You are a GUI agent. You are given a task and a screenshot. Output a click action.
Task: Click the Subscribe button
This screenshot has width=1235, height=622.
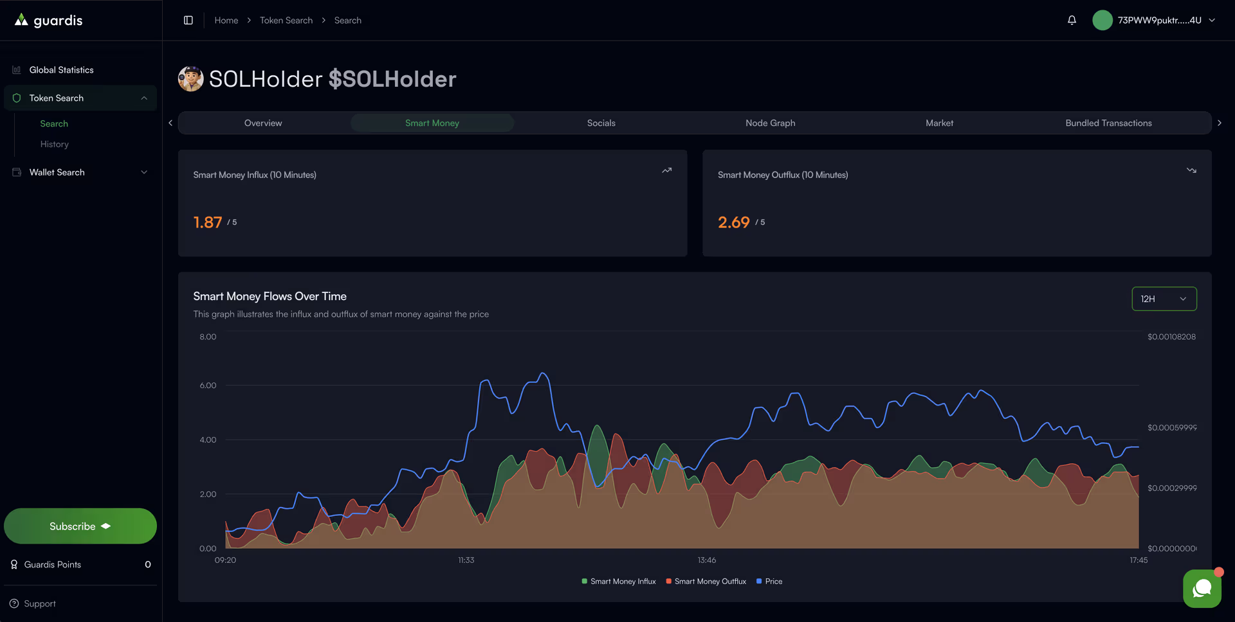click(x=80, y=526)
